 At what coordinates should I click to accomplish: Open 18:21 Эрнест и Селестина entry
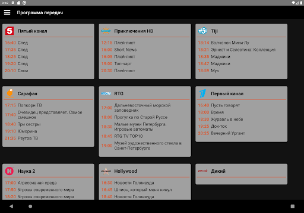tap(241, 50)
